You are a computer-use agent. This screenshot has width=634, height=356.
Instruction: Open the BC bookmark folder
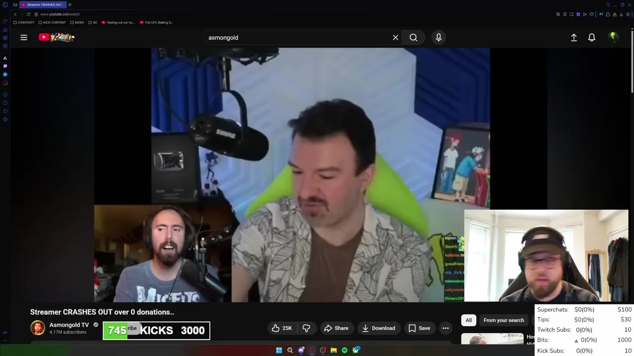(93, 22)
